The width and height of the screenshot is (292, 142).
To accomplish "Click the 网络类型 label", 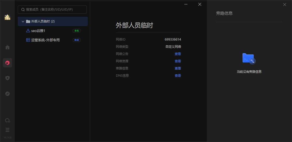I will click(x=122, y=46).
